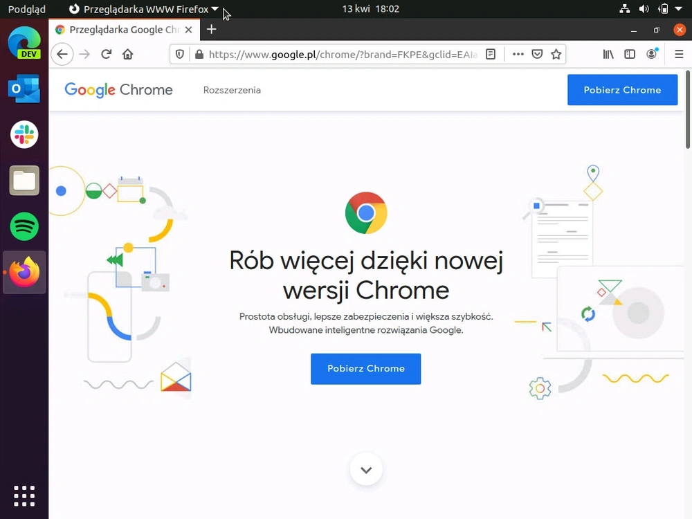This screenshot has width=692, height=519.
Task: Go back to the previous page
Action: pos(62,54)
